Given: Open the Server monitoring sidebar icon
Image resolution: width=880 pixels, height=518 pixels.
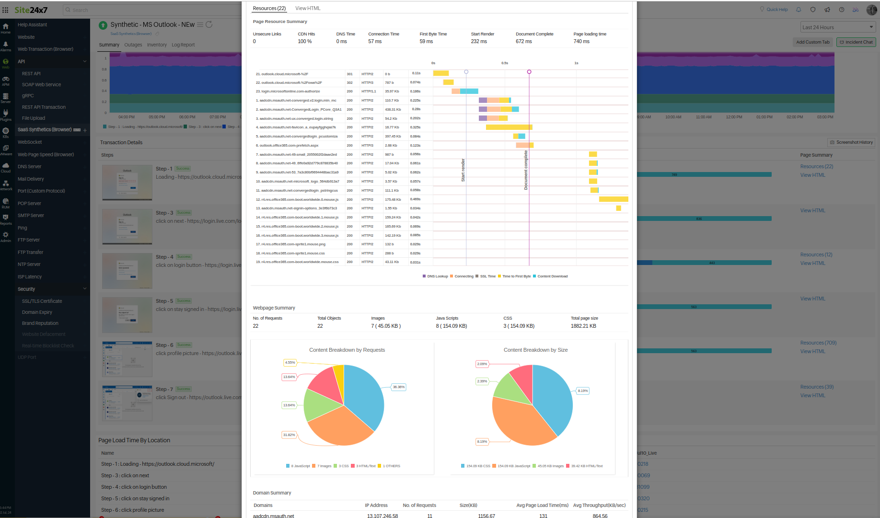Looking at the screenshot, I should [x=6, y=97].
